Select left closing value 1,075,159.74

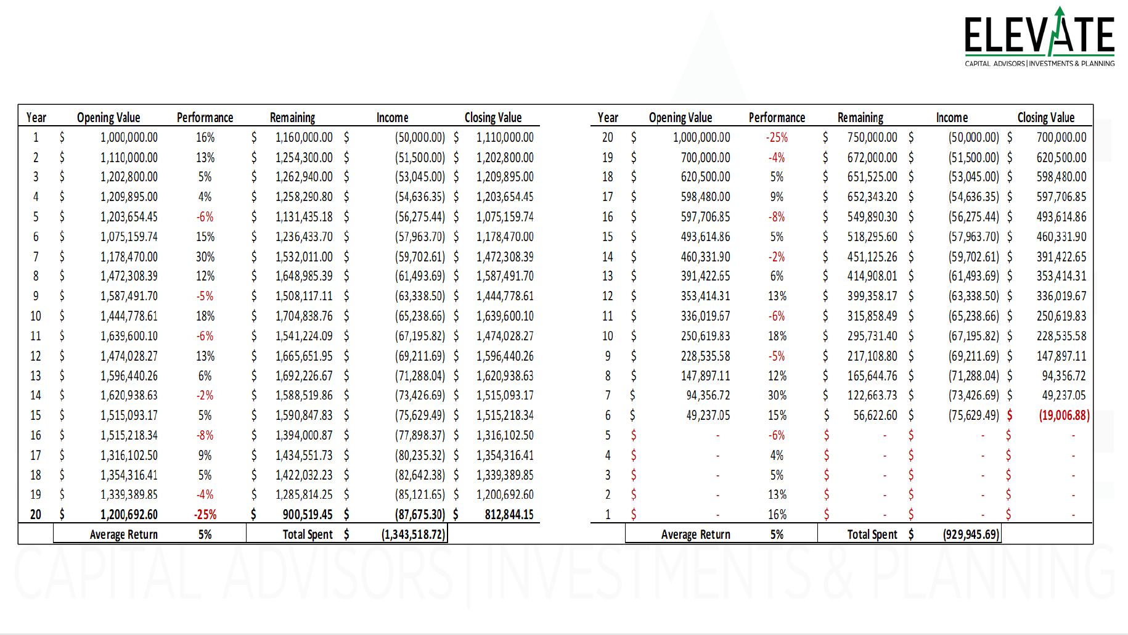(x=505, y=217)
